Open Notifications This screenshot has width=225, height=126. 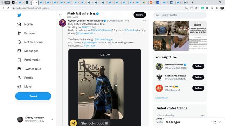click(x=30, y=42)
